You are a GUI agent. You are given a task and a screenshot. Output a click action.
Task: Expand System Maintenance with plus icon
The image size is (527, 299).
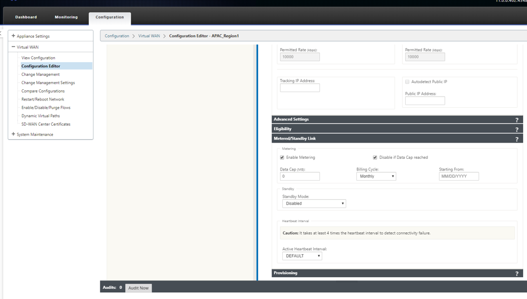[13, 134]
